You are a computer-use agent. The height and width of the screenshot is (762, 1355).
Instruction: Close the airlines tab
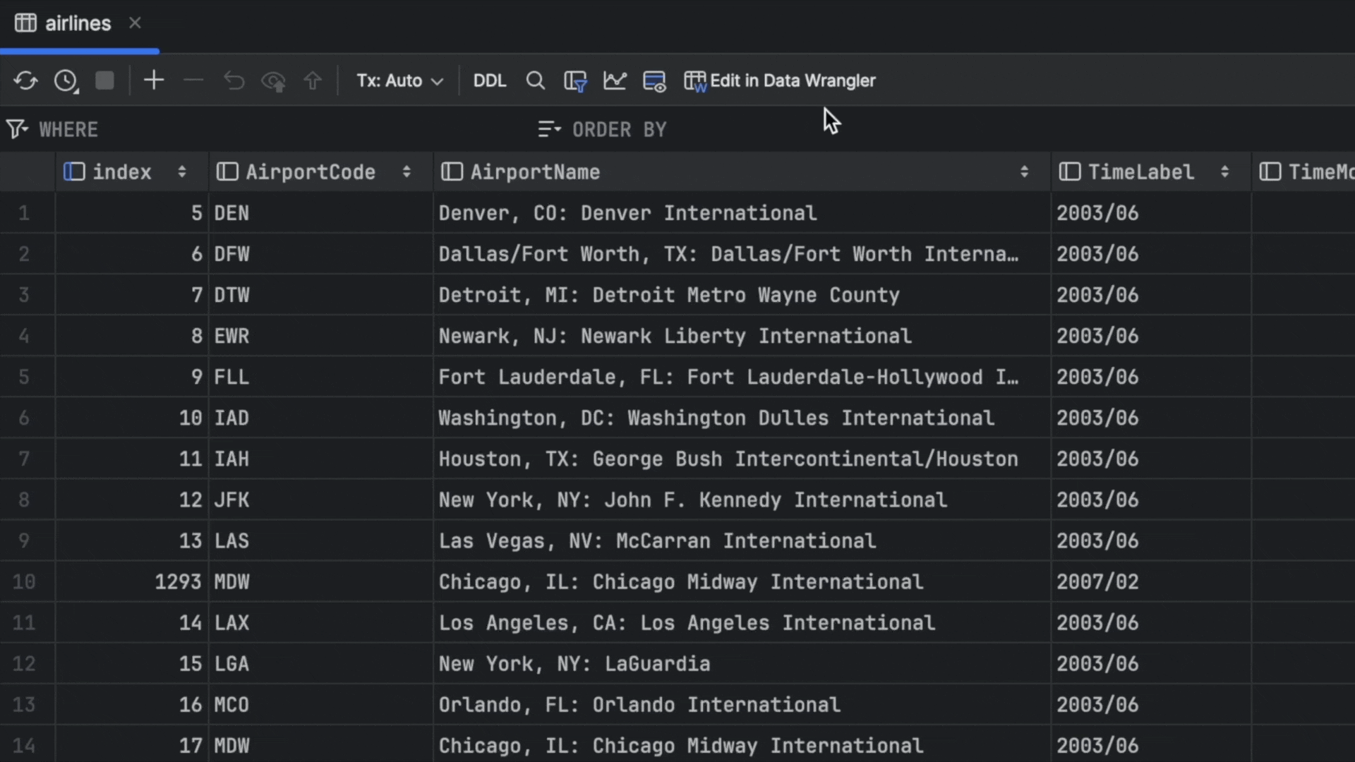tap(135, 23)
